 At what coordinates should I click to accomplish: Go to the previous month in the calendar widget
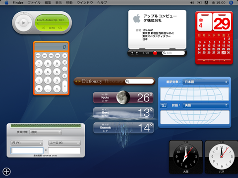pyautogui.click(x=204, y=60)
